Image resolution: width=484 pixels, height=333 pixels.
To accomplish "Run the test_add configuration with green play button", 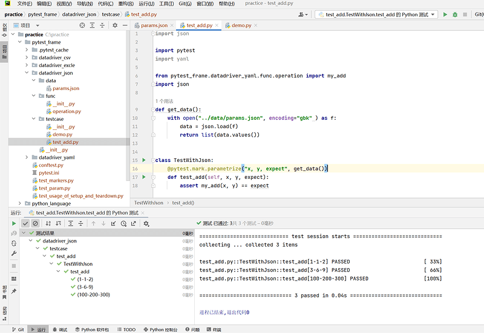I will point(445,15).
